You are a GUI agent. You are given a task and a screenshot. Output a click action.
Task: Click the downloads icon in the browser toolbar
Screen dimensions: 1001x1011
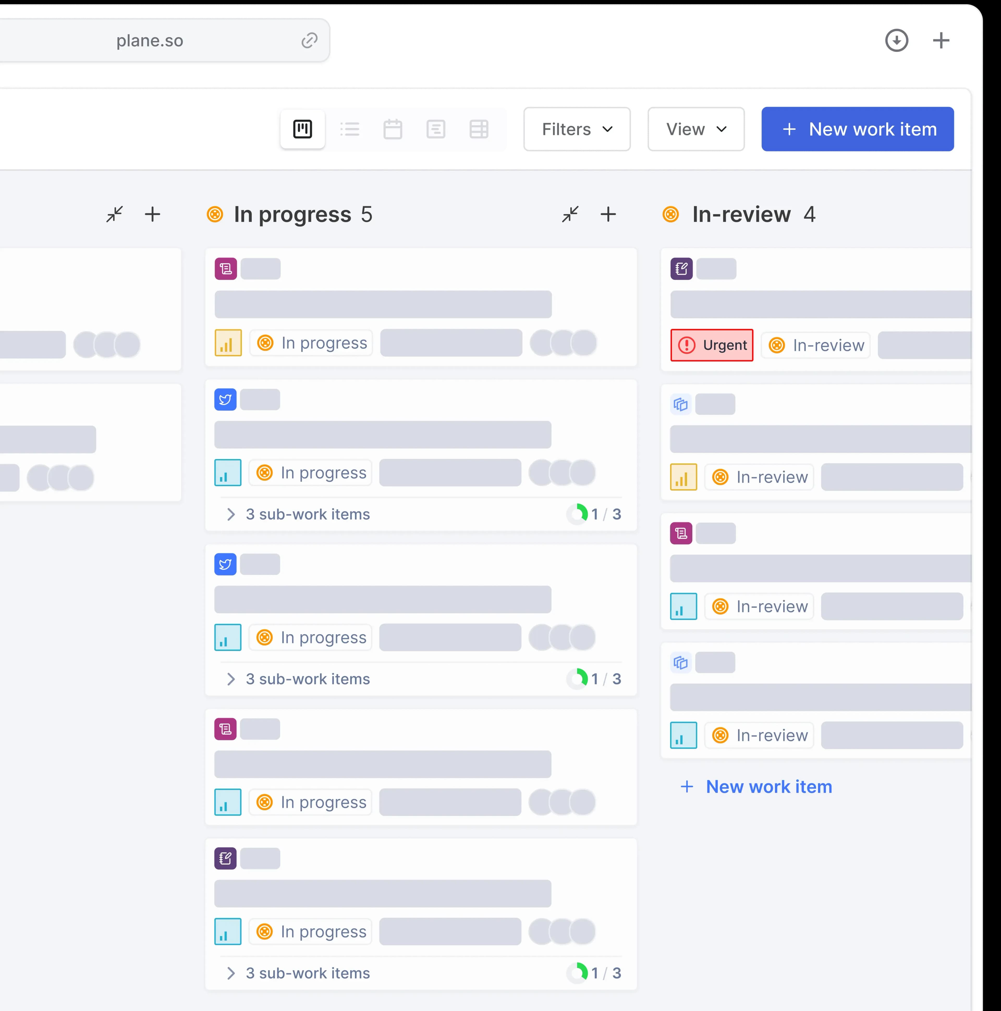(897, 40)
